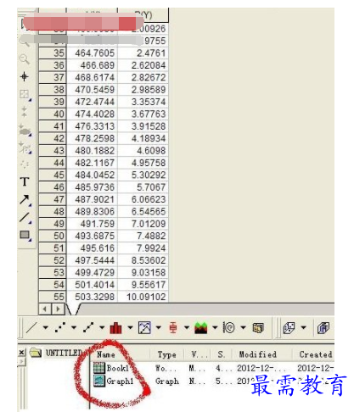Expand the Area plot dropdown arrow

(x=215, y=328)
